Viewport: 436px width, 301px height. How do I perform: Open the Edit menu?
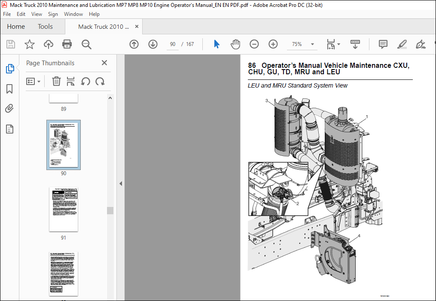pos(21,14)
